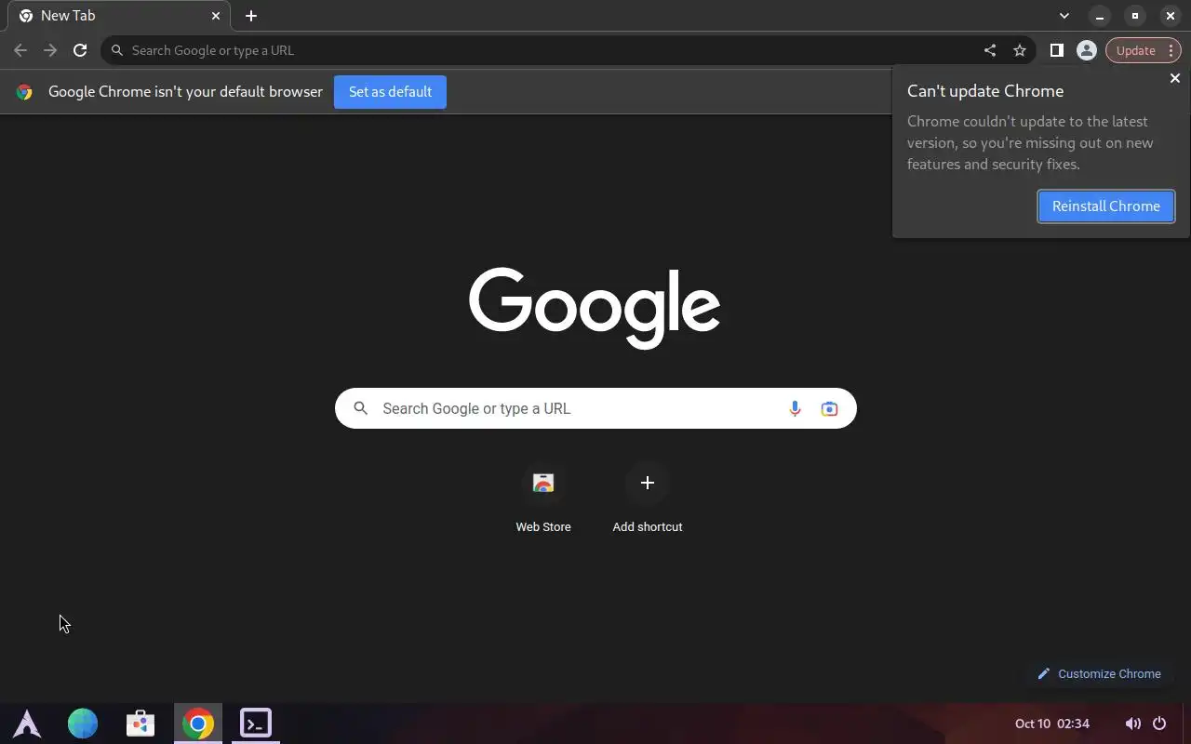Screen dimensions: 1191x744
Task: Search by image with camera icon
Action: 829,408
